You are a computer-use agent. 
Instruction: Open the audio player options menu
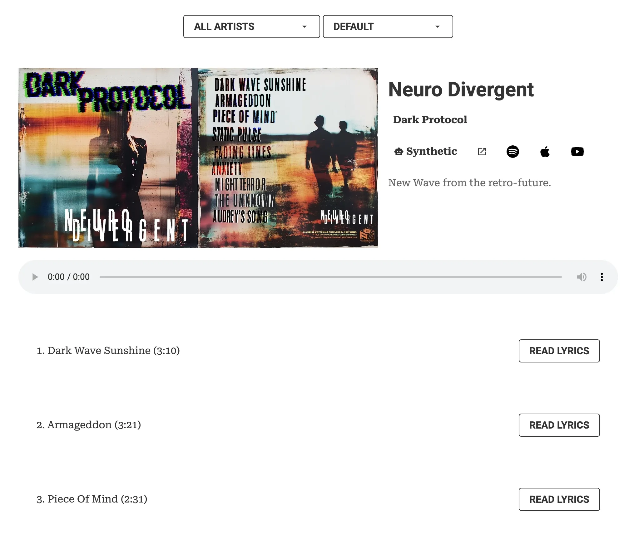[601, 277]
